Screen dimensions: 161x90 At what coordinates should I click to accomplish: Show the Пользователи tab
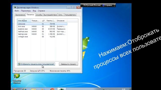[x=70, y=15]
